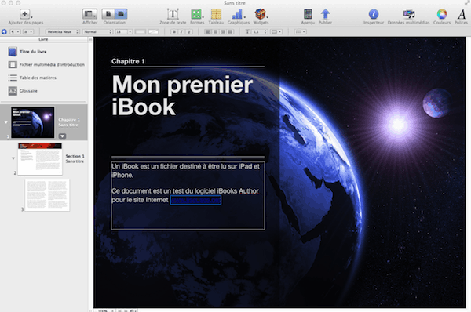Click the Titre du livre book icon
This screenshot has height=312, width=471.
[x=13, y=52]
